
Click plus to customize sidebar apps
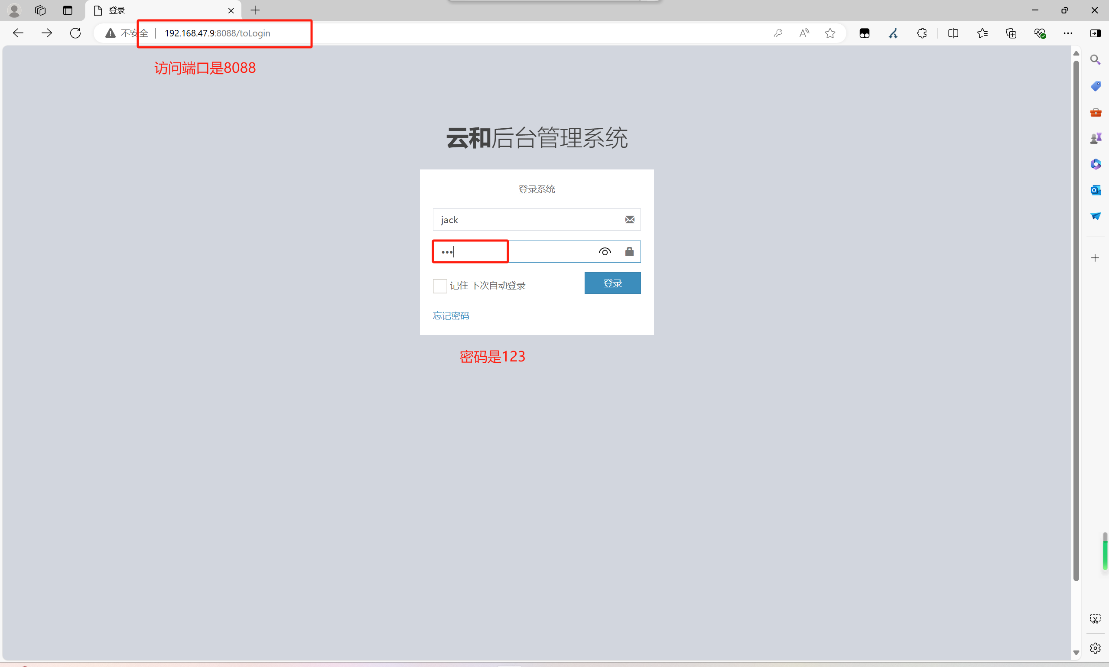[x=1095, y=258]
